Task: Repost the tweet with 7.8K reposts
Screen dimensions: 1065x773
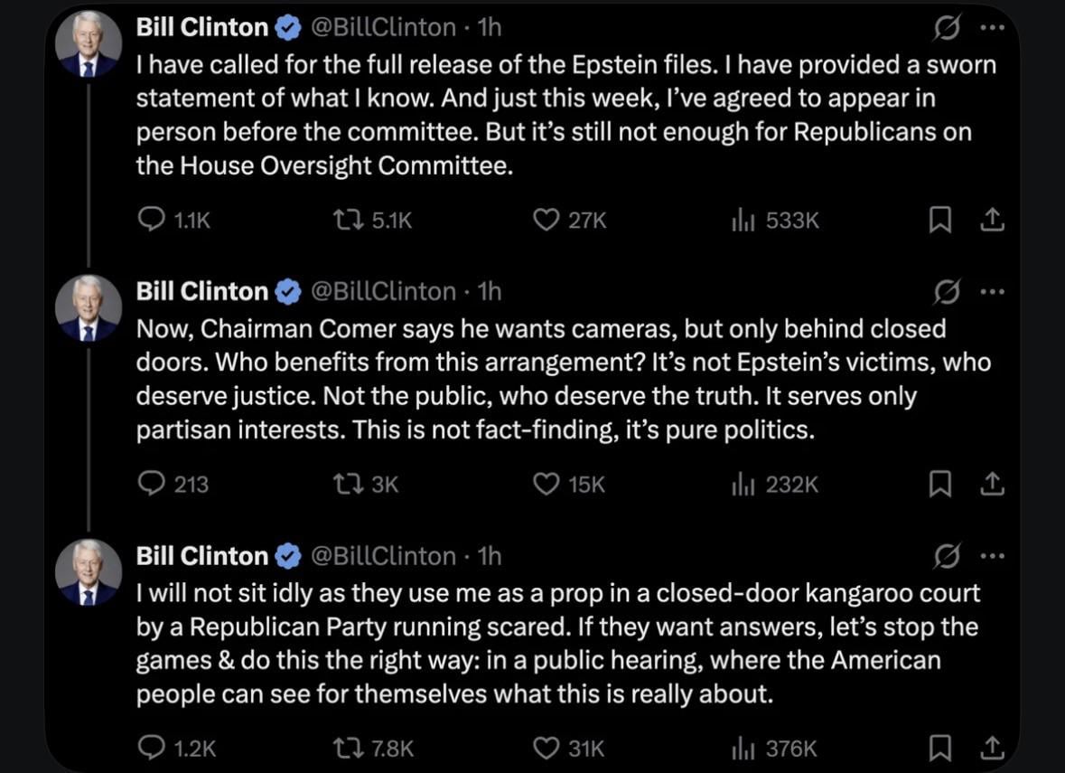Action: [346, 749]
